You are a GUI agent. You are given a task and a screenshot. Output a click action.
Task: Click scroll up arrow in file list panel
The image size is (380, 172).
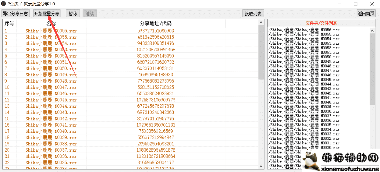tap(372, 30)
